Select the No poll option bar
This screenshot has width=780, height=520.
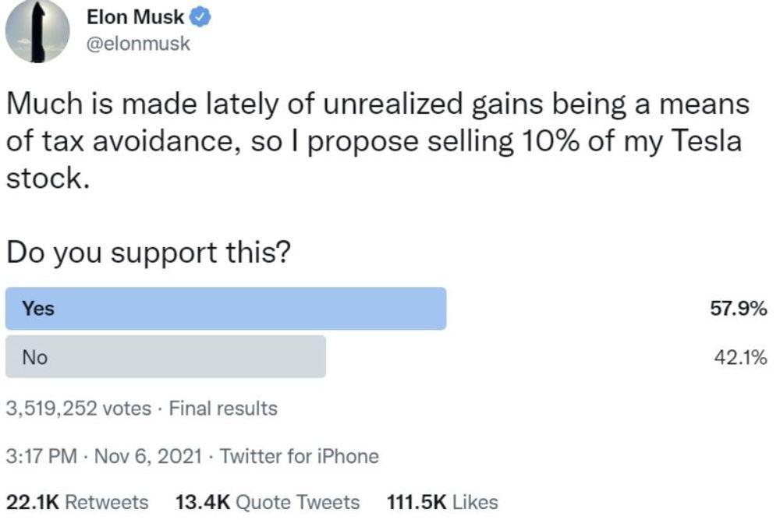(x=165, y=357)
